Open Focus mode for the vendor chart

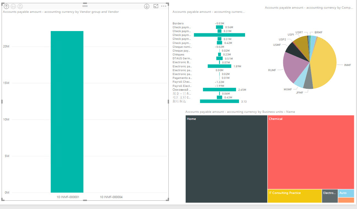[156, 6]
